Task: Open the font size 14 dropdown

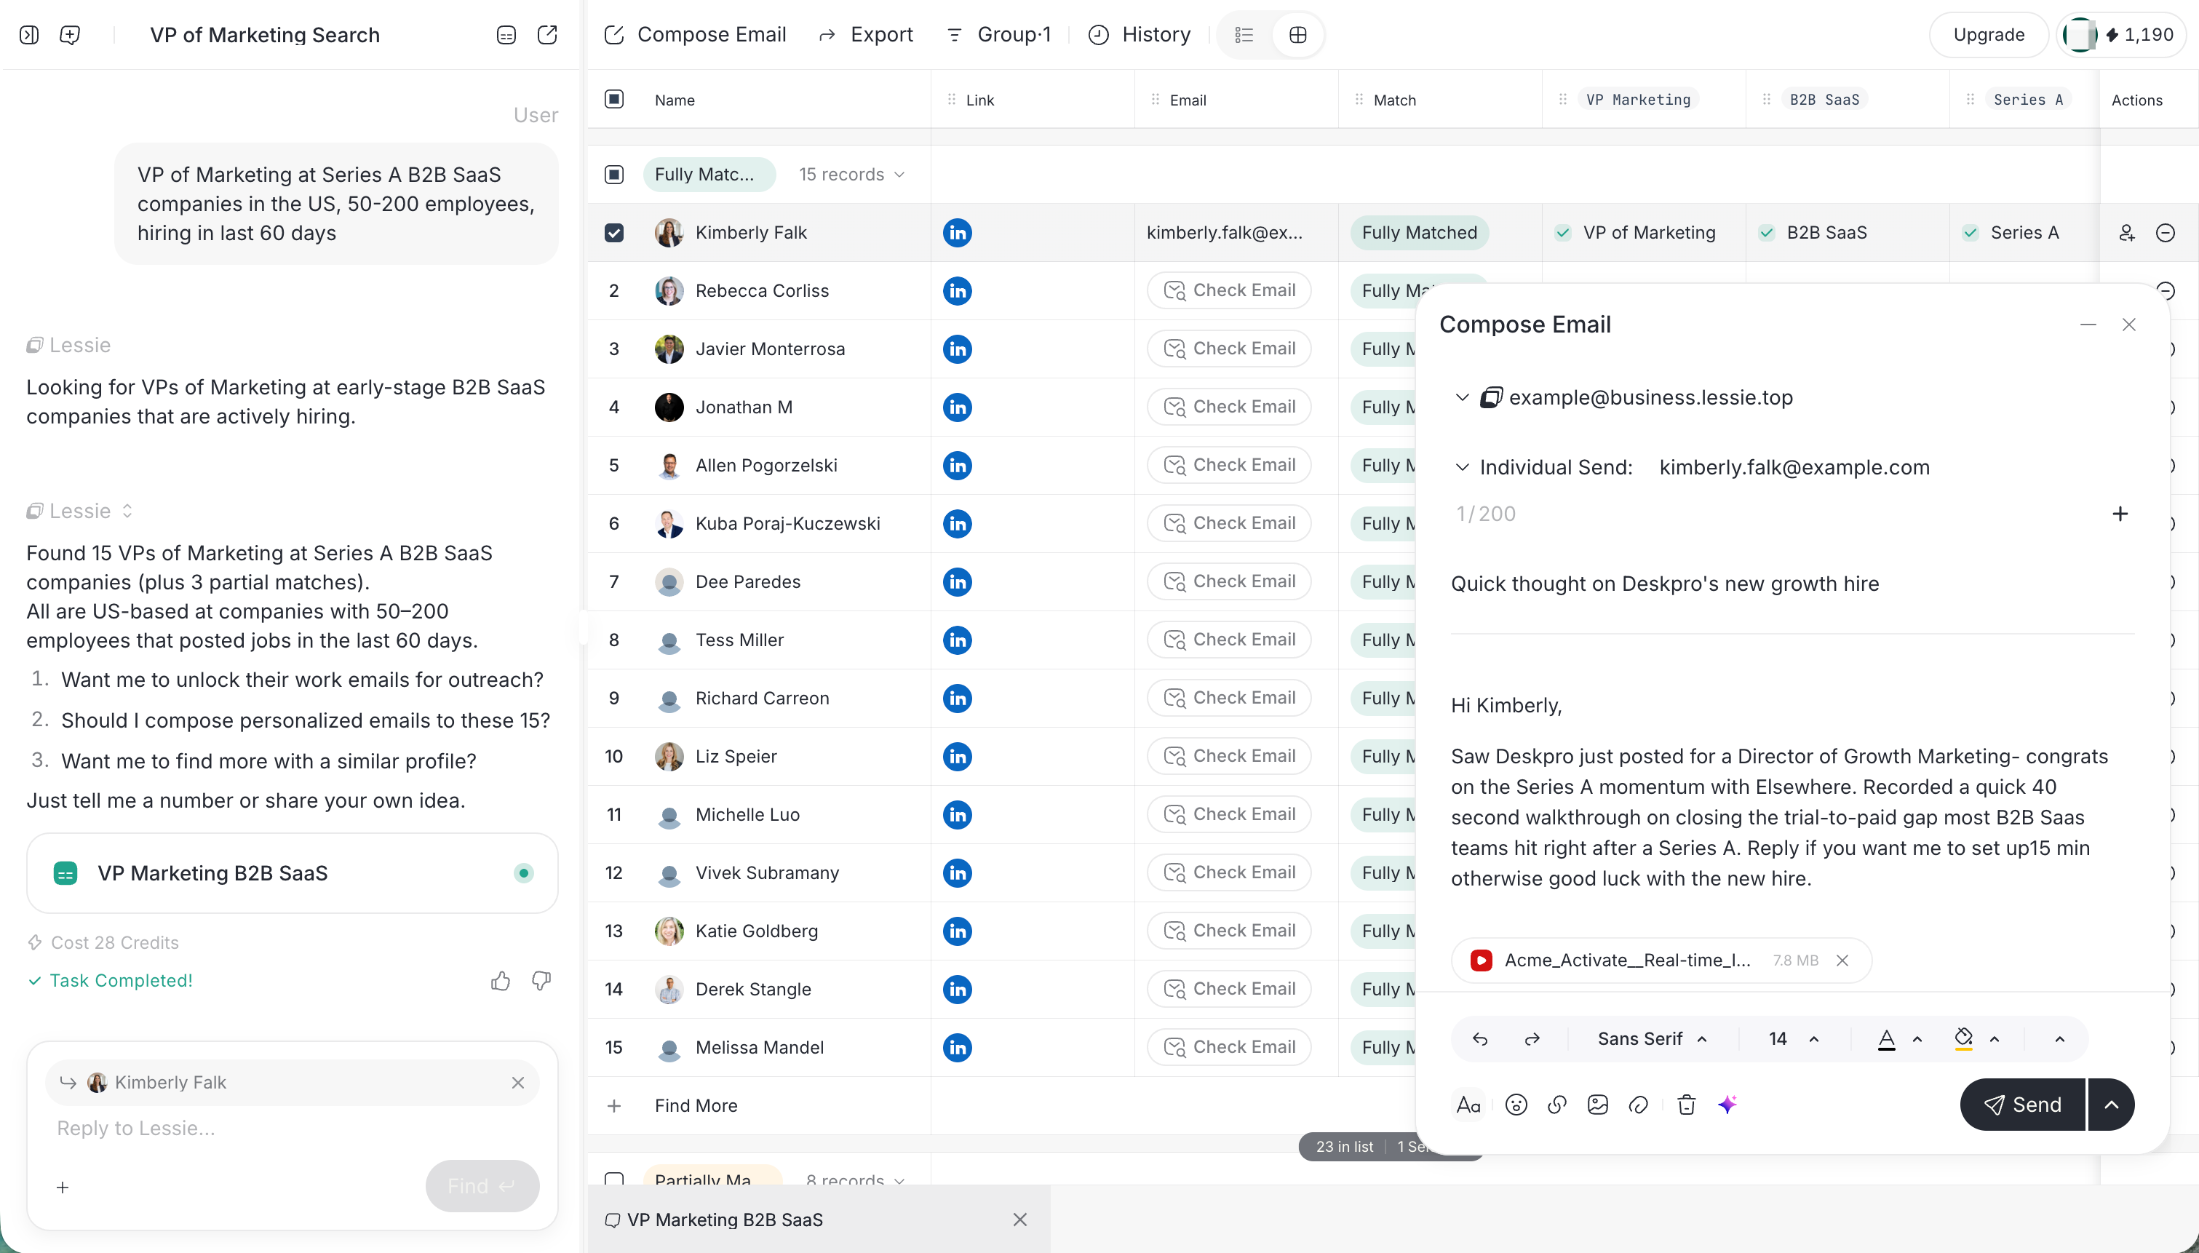Action: 1794,1039
